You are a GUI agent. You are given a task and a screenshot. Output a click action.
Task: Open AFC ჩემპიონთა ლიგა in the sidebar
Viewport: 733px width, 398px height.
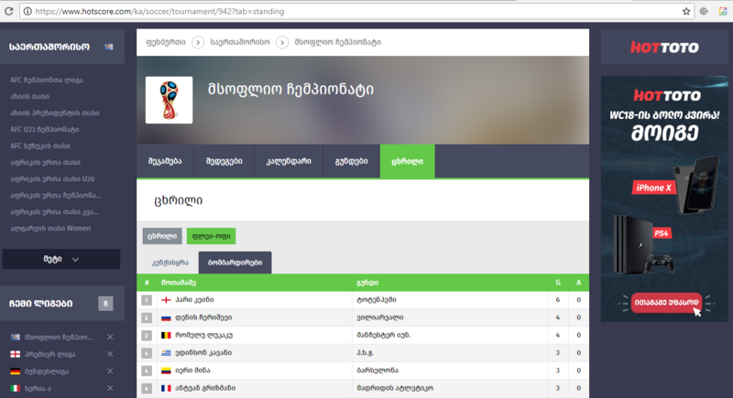click(47, 80)
